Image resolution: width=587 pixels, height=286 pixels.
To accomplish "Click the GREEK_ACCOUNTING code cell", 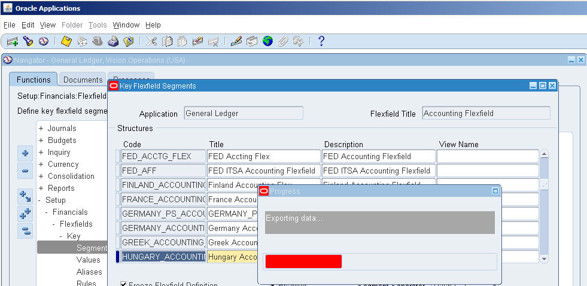I will [x=163, y=242].
